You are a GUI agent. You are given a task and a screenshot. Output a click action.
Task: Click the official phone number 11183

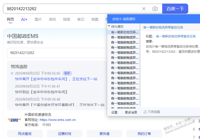tap(46, 125)
